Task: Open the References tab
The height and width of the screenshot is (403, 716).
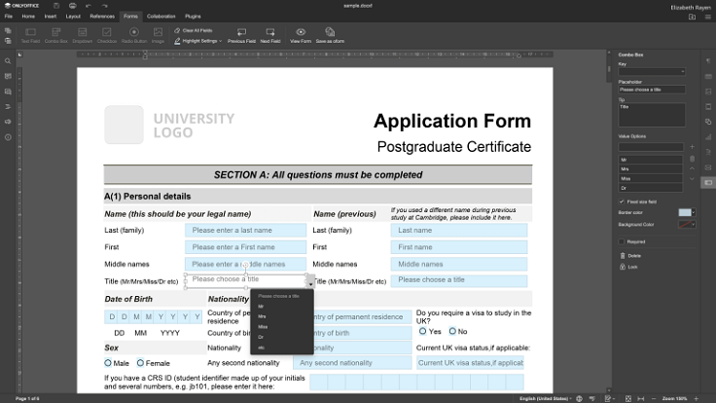Action: point(101,17)
